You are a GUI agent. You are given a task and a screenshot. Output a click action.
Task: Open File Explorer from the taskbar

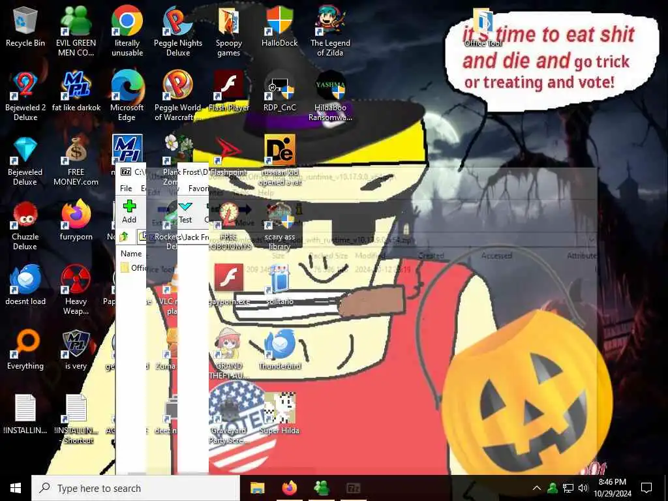257,488
